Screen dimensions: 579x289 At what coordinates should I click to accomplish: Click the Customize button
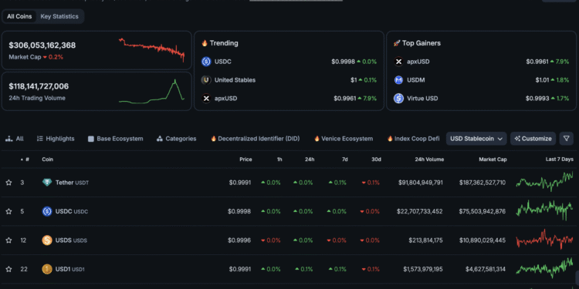pyautogui.click(x=533, y=139)
